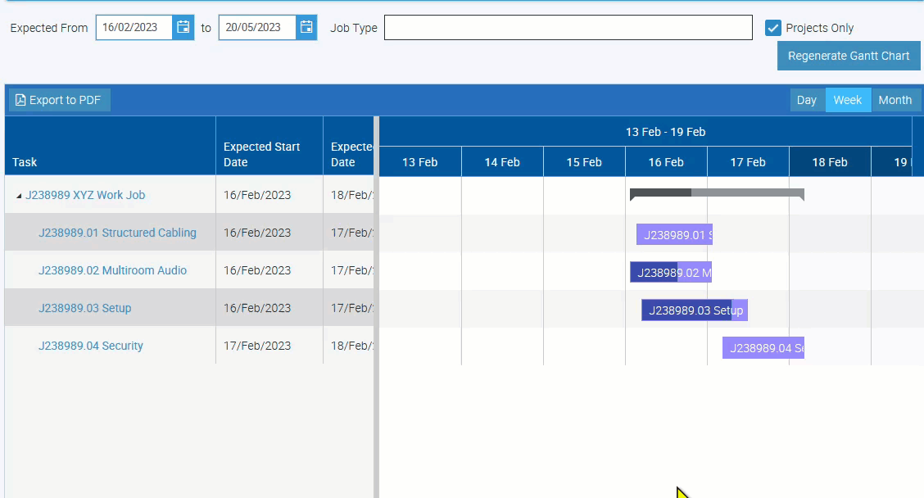Click Regenerate Gantt Chart button

pyautogui.click(x=849, y=56)
